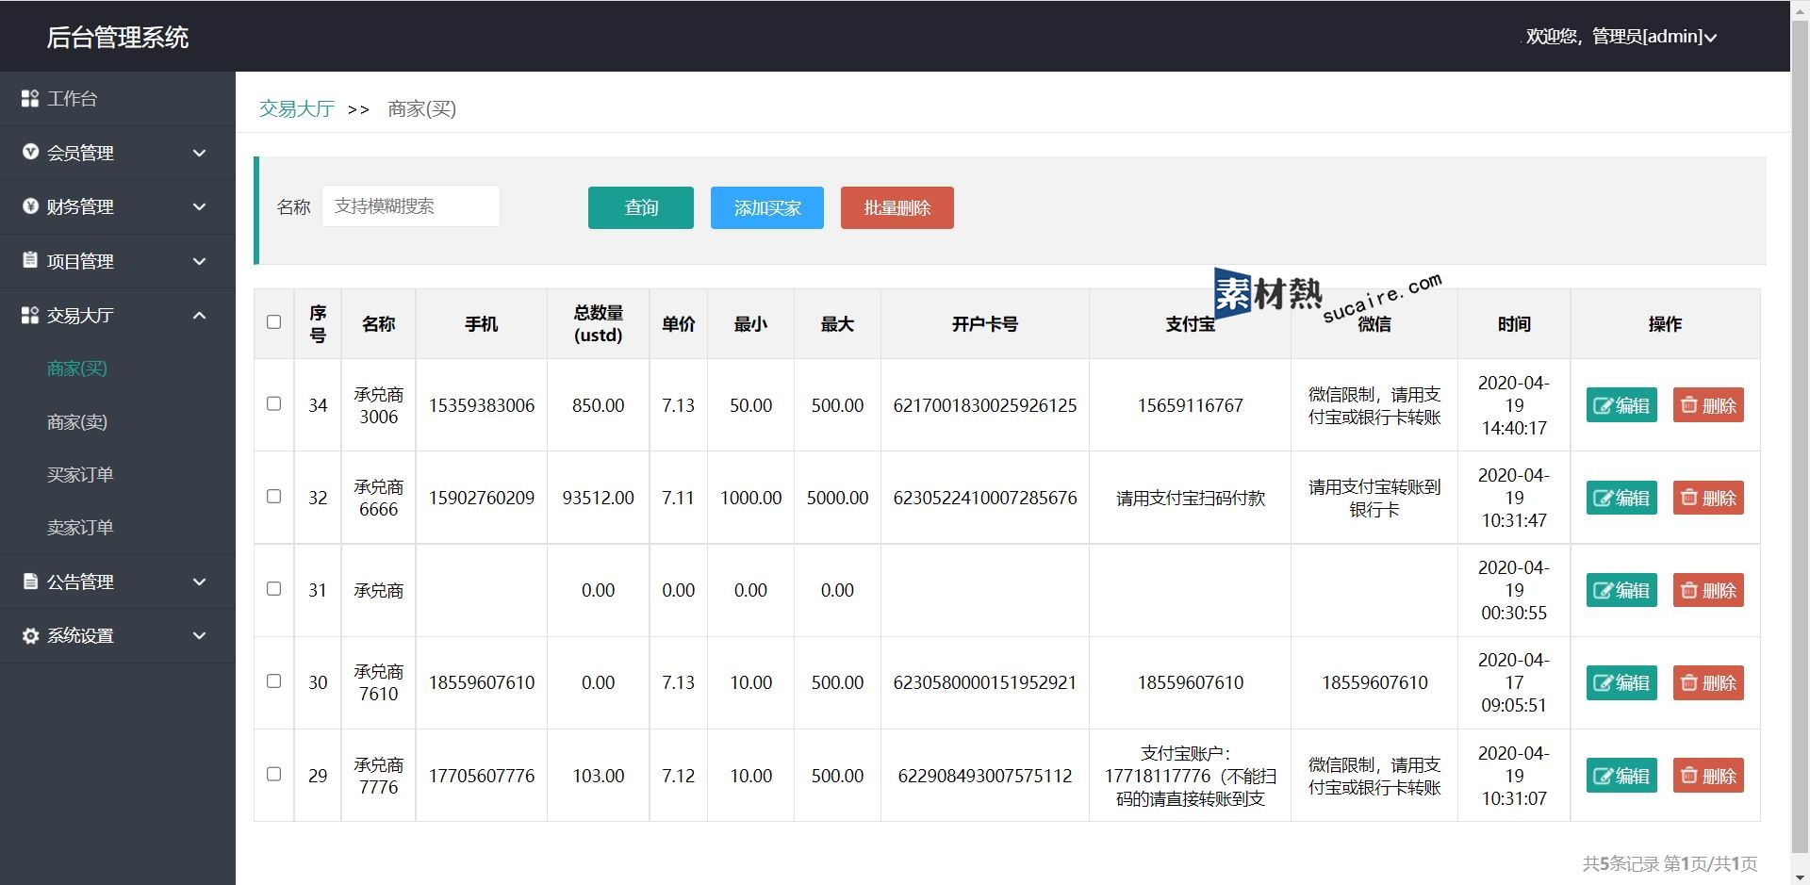Expand the 项目管理 menu chevron
Screen dimensions: 1810x885
click(x=199, y=261)
